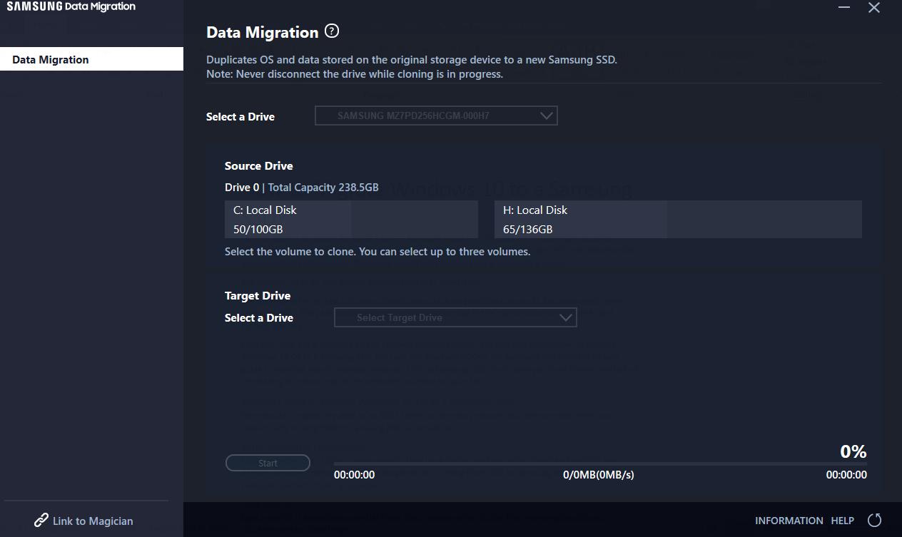Image resolution: width=902 pixels, height=537 pixels.
Task: Click the chain link icon for Magician
Action: coord(41,521)
